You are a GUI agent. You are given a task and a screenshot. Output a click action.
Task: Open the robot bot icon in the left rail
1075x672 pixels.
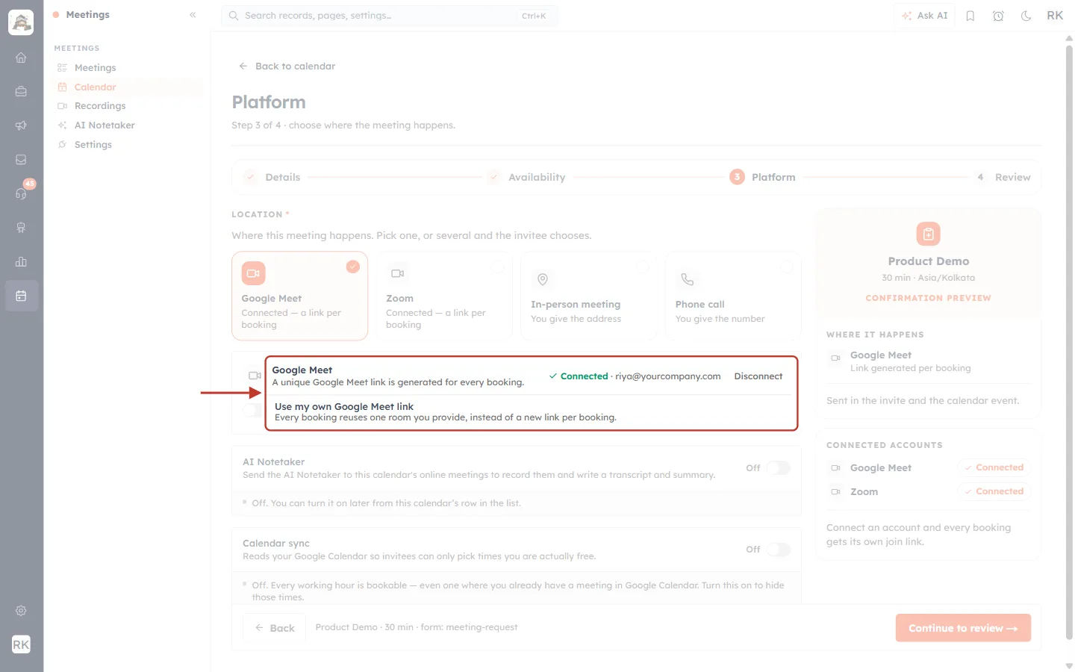(21, 228)
